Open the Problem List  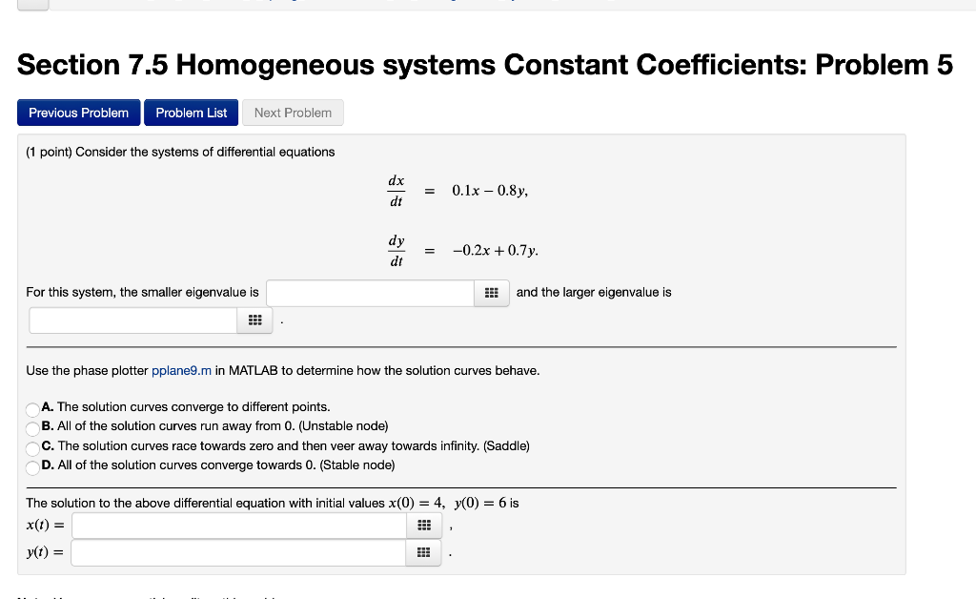191,112
